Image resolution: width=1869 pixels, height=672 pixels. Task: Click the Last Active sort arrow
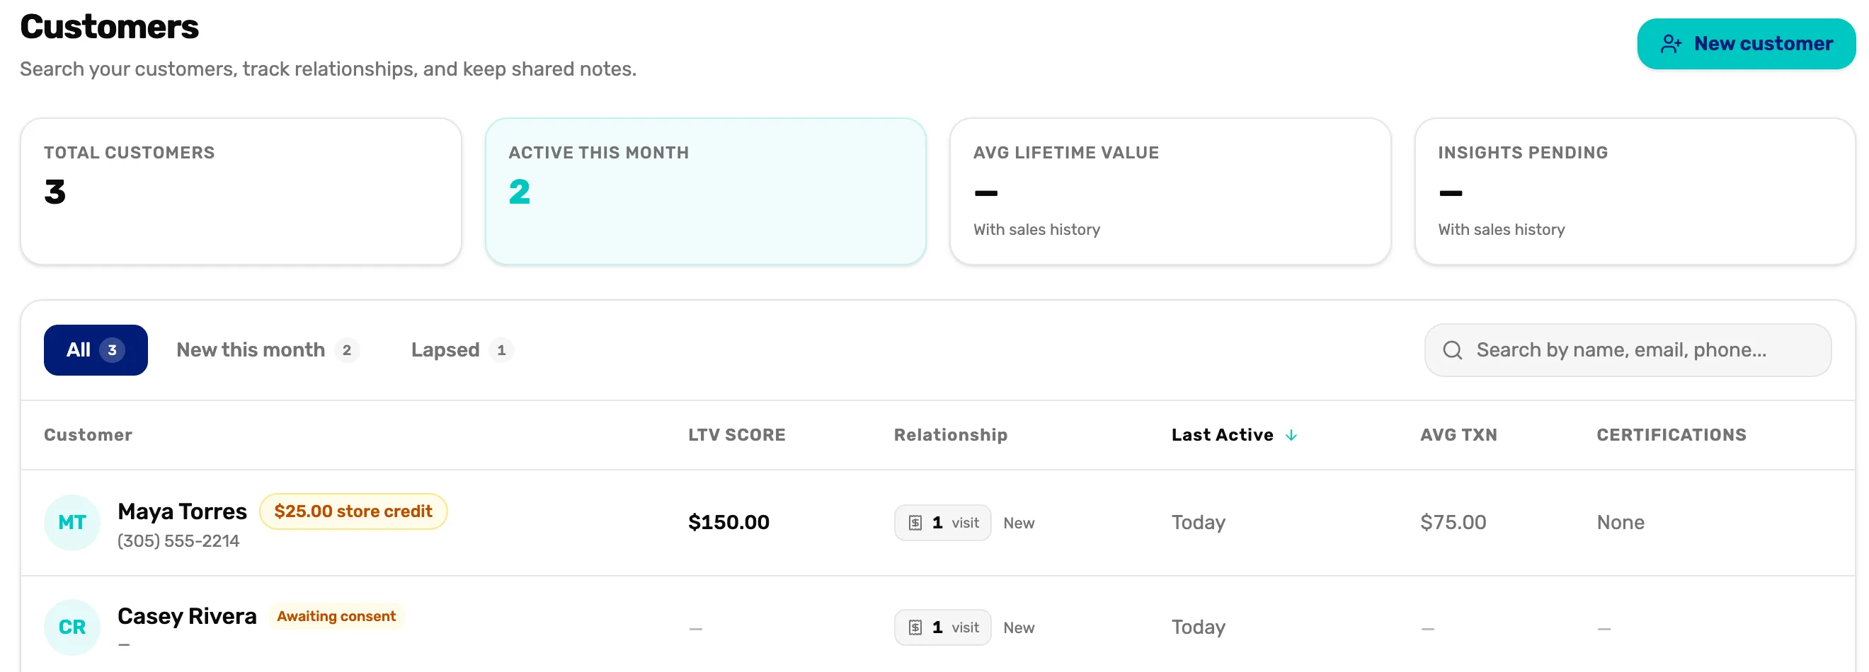point(1291,436)
